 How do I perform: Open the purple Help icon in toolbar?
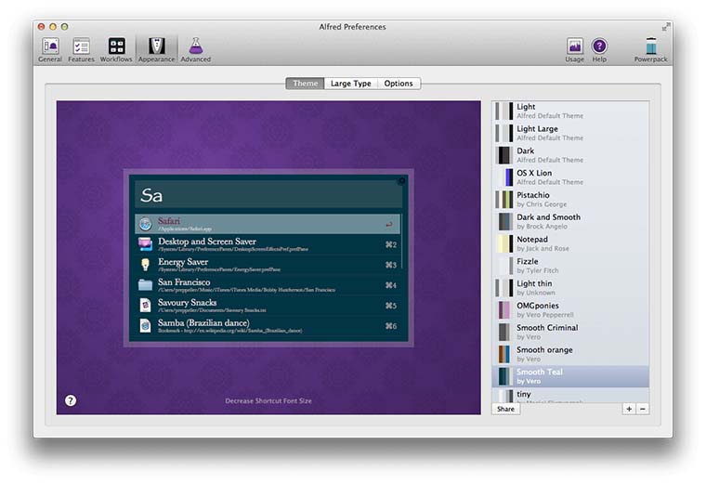click(599, 46)
